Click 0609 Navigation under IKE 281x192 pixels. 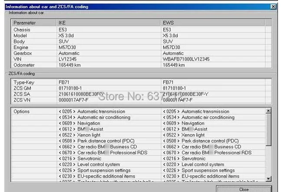coord(79,123)
